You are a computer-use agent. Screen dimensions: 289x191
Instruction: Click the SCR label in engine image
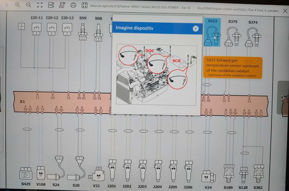pos(177,61)
